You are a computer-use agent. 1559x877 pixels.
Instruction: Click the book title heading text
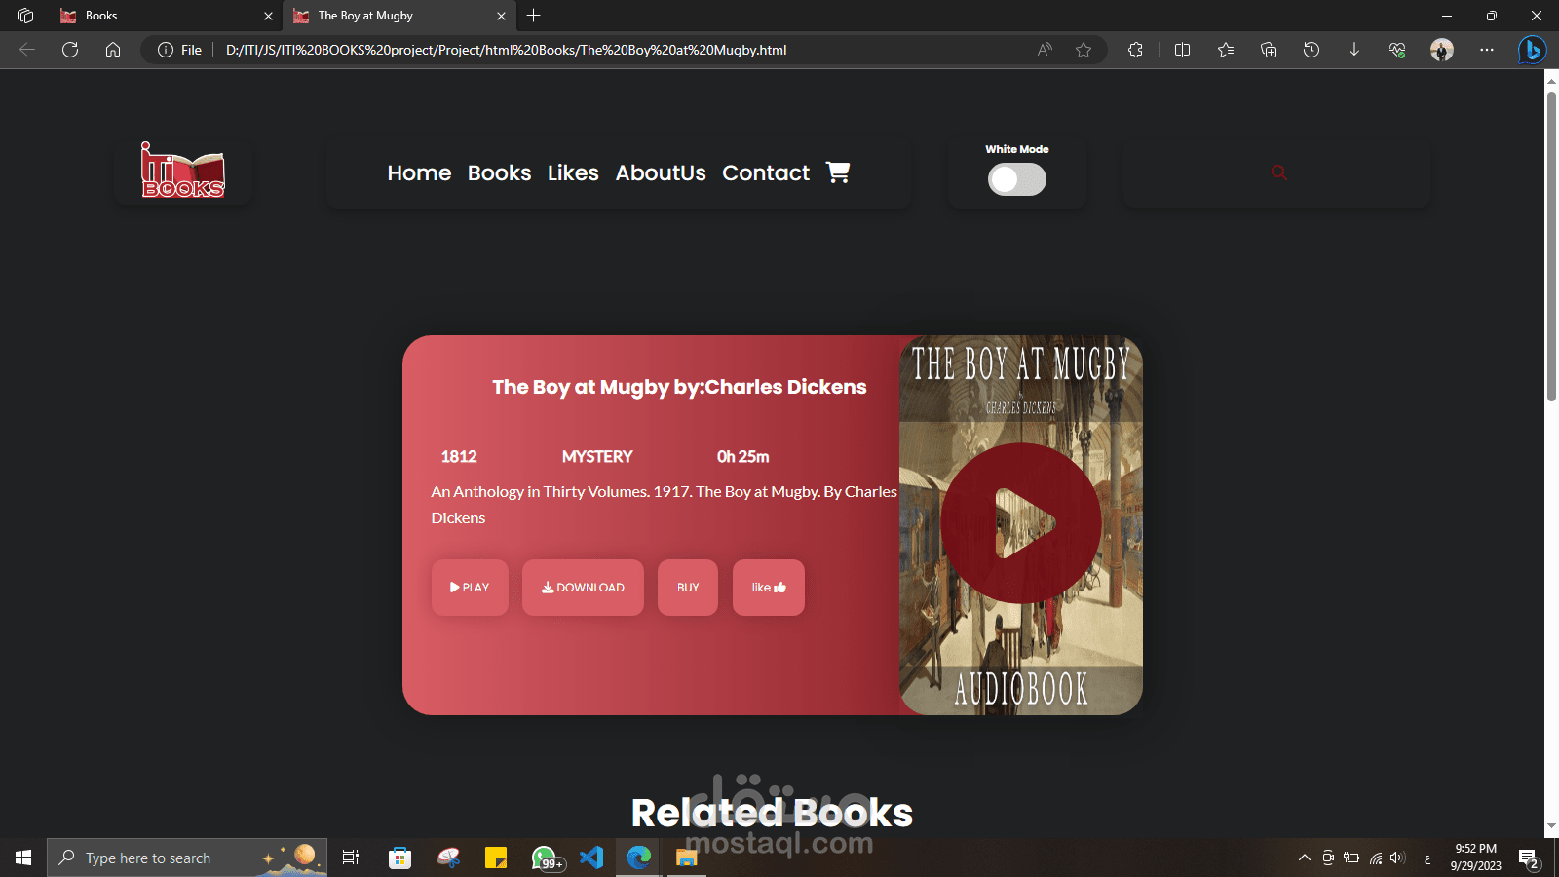(x=679, y=387)
